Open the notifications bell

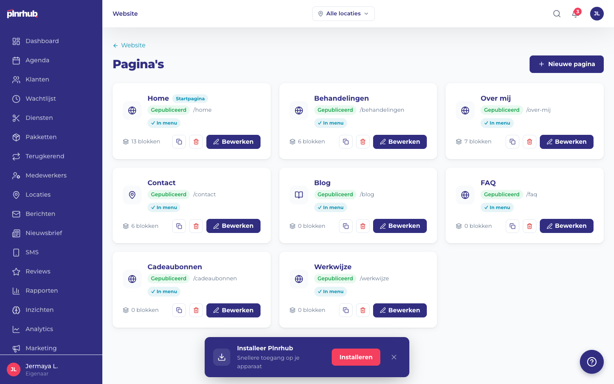click(x=575, y=14)
